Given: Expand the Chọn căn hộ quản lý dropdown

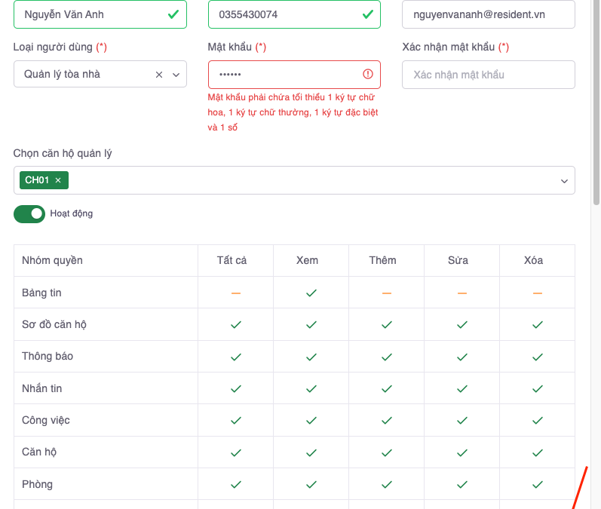Looking at the screenshot, I should pyautogui.click(x=563, y=181).
